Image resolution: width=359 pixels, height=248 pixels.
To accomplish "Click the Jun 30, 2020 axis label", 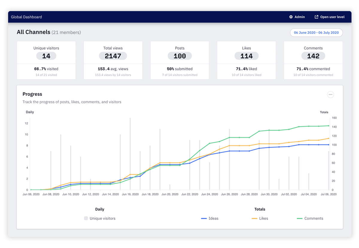I will 269,194.
